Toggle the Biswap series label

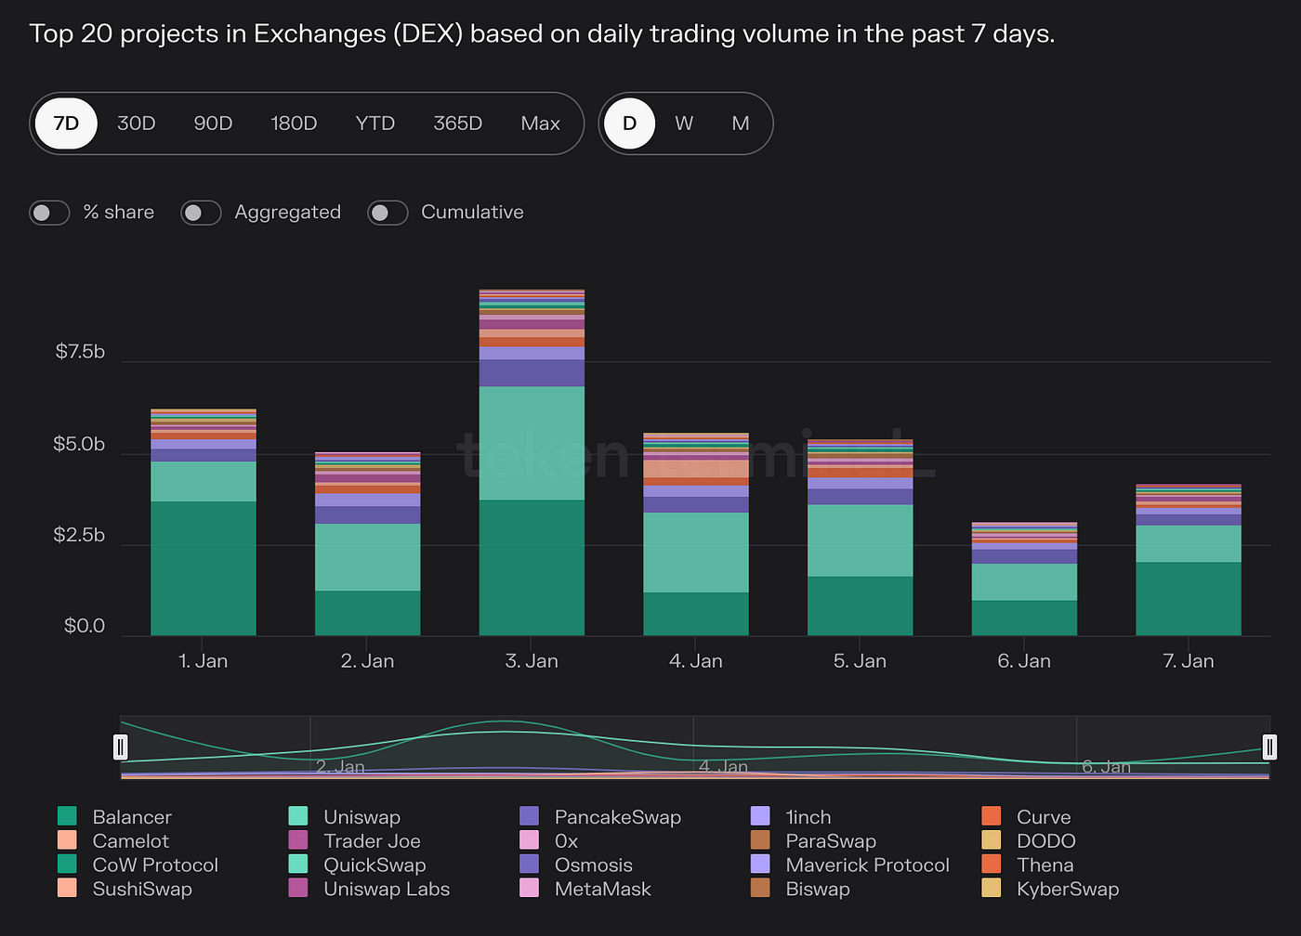coord(818,889)
